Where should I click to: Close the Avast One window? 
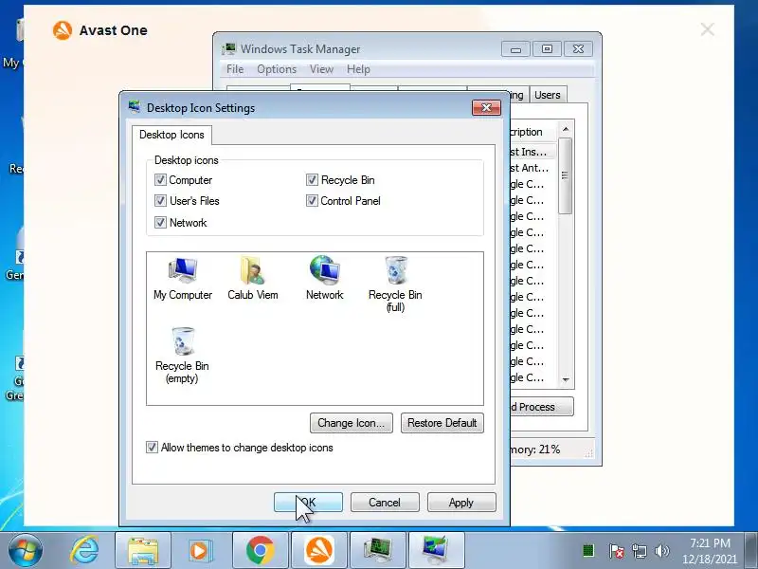[707, 29]
